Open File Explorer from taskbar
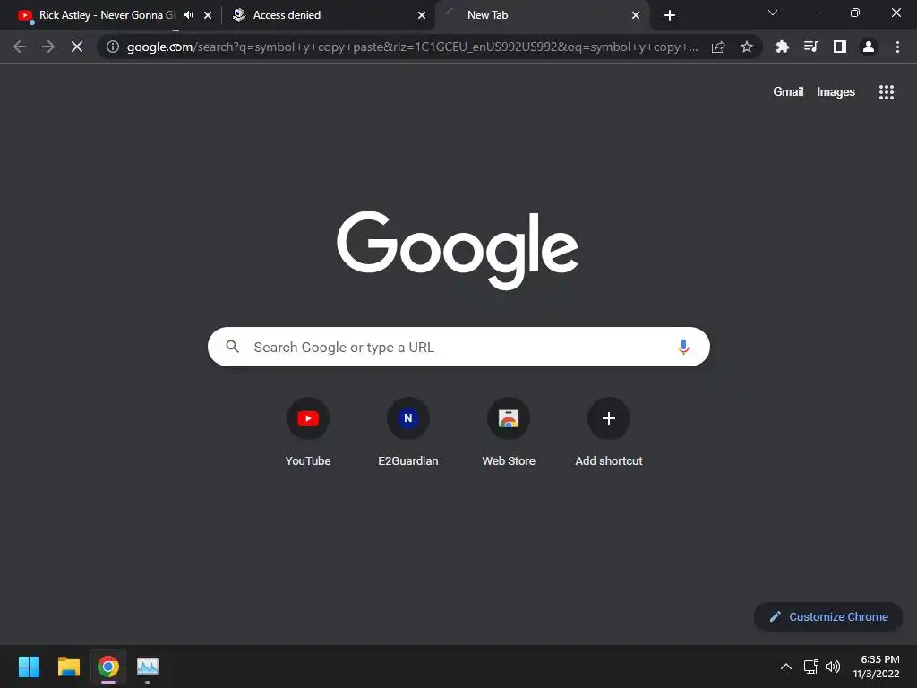The image size is (917, 688). [x=68, y=666]
